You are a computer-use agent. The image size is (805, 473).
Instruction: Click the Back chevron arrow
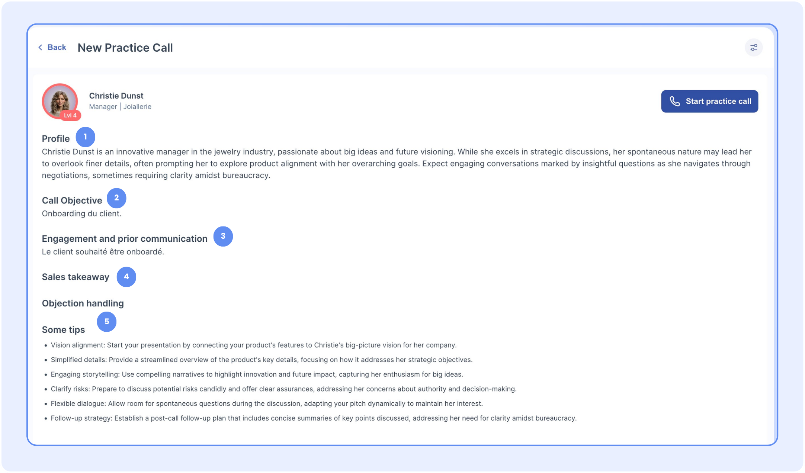click(x=40, y=48)
